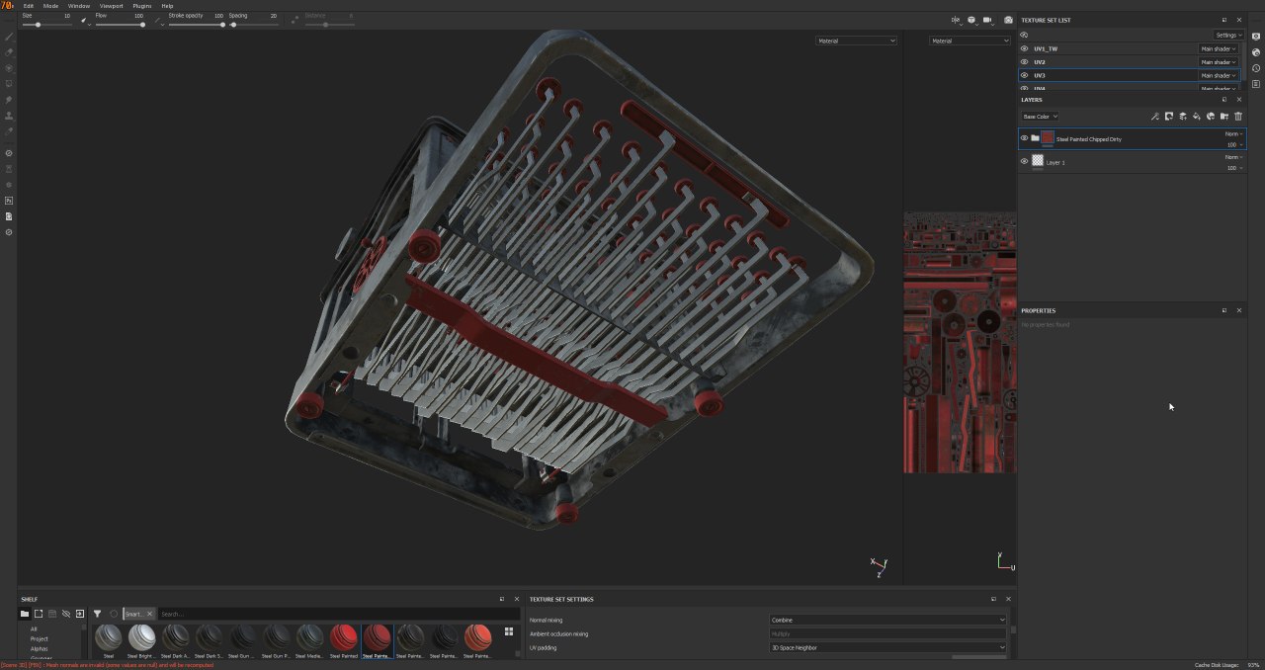Open Display settings from right dock
The height and width of the screenshot is (670, 1265).
(x=1256, y=38)
